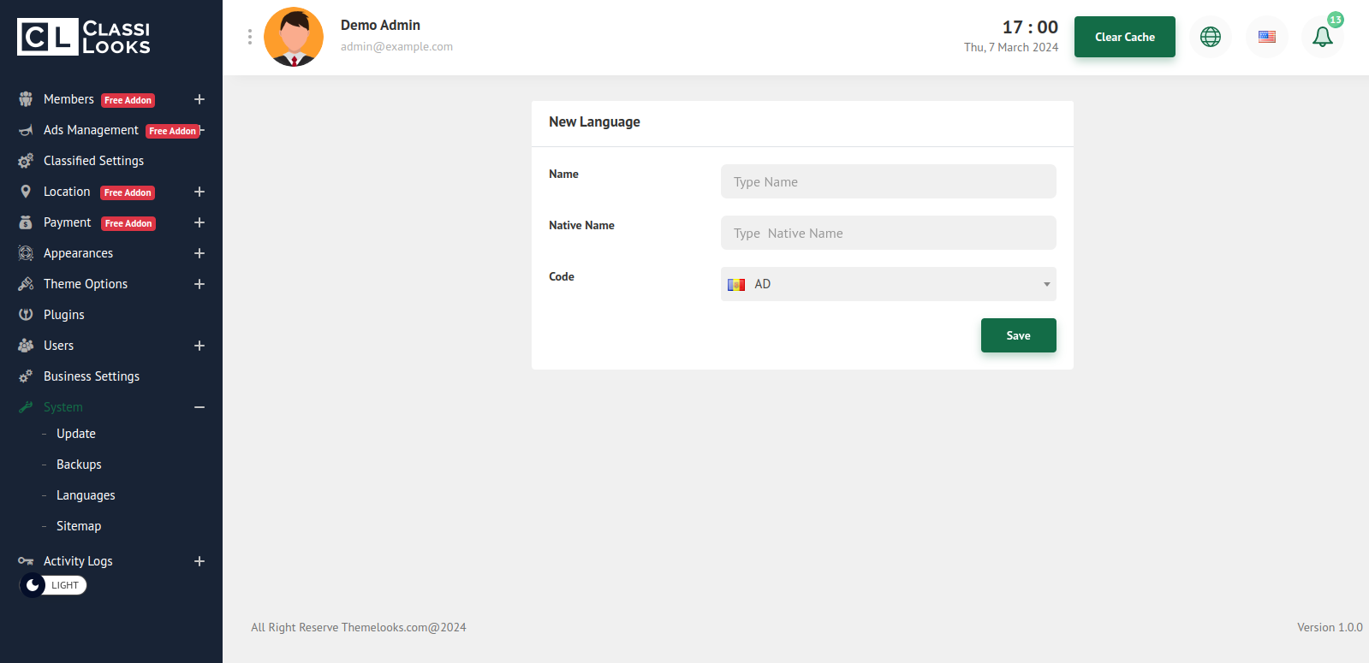Image resolution: width=1369 pixels, height=663 pixels.
Task: Click the Save button
Action: click(1018, 335)
